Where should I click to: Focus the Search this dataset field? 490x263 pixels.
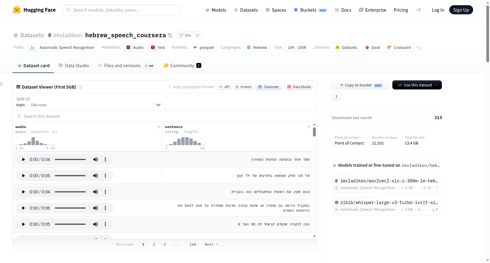point(165,116)
